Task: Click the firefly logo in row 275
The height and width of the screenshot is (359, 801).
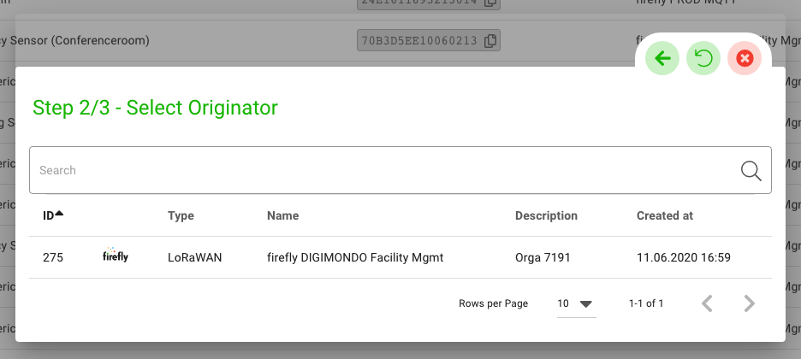Action: (x=115, y=256)
